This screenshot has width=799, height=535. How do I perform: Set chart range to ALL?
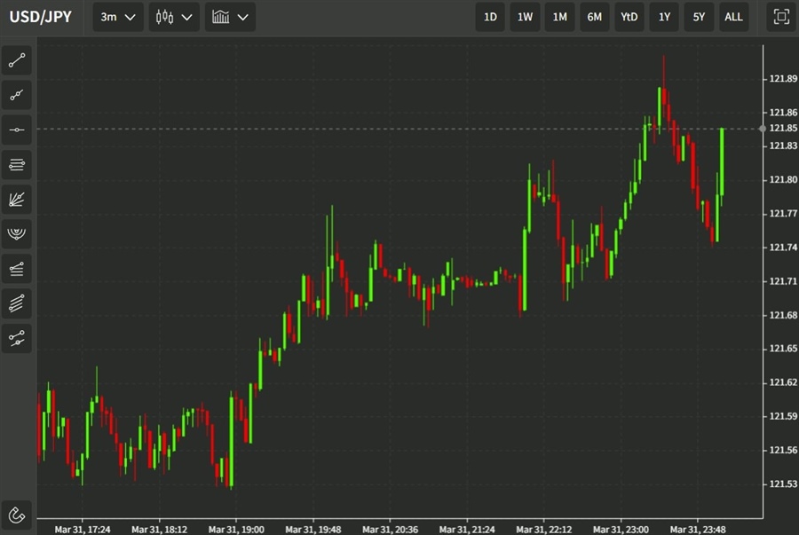[x=733, y=17]
